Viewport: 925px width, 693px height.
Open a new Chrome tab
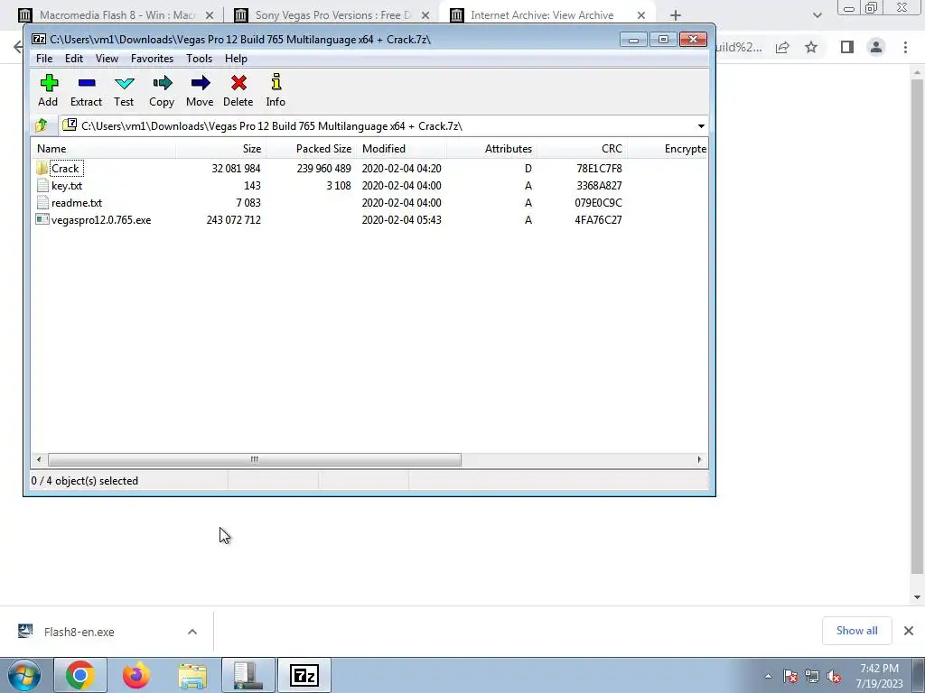pos(676,15)
